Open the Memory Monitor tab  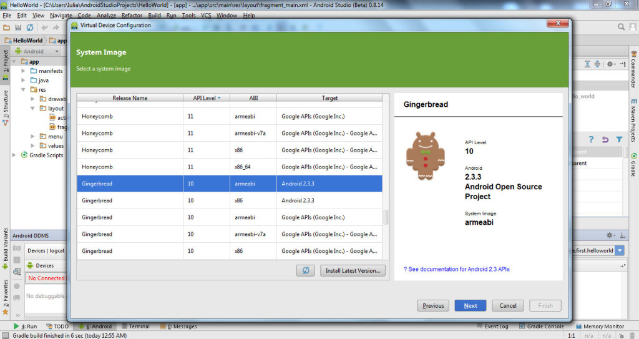pyautogui.click(x=600, y=327)
